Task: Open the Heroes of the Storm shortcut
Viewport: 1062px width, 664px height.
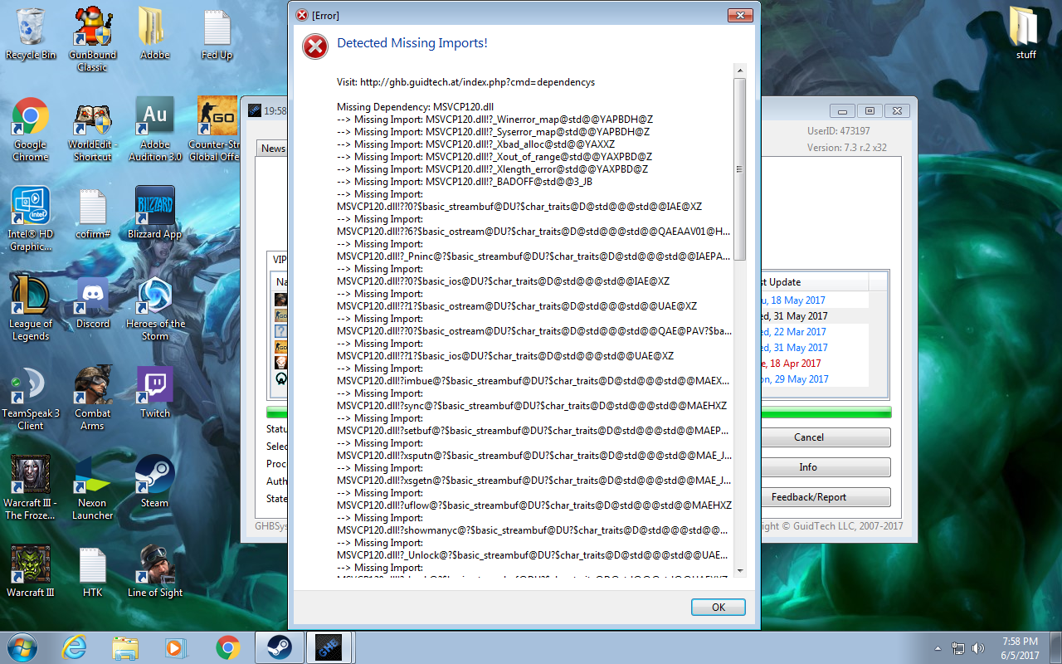Action: [155, 309]
